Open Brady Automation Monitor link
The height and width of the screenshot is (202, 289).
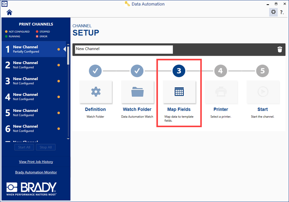(x=36, y=172)
